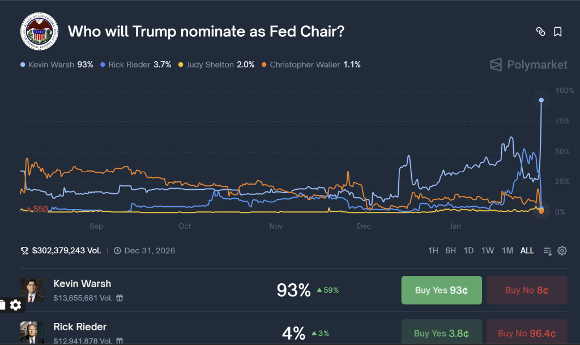
Task: Open chart settings with the gear icon
Action: 562,250
